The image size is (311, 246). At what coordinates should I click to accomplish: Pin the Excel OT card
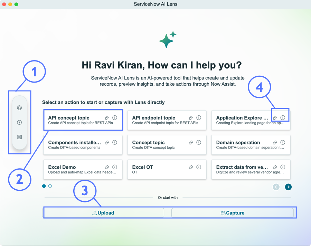coord(191,167)
